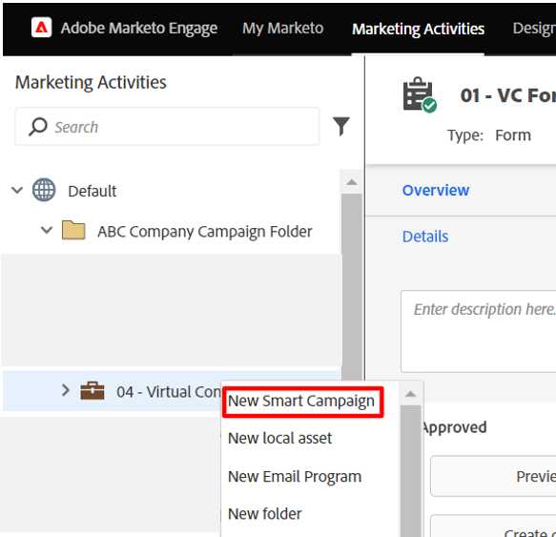Collapse the Default workspace

(x=17, y=191)
